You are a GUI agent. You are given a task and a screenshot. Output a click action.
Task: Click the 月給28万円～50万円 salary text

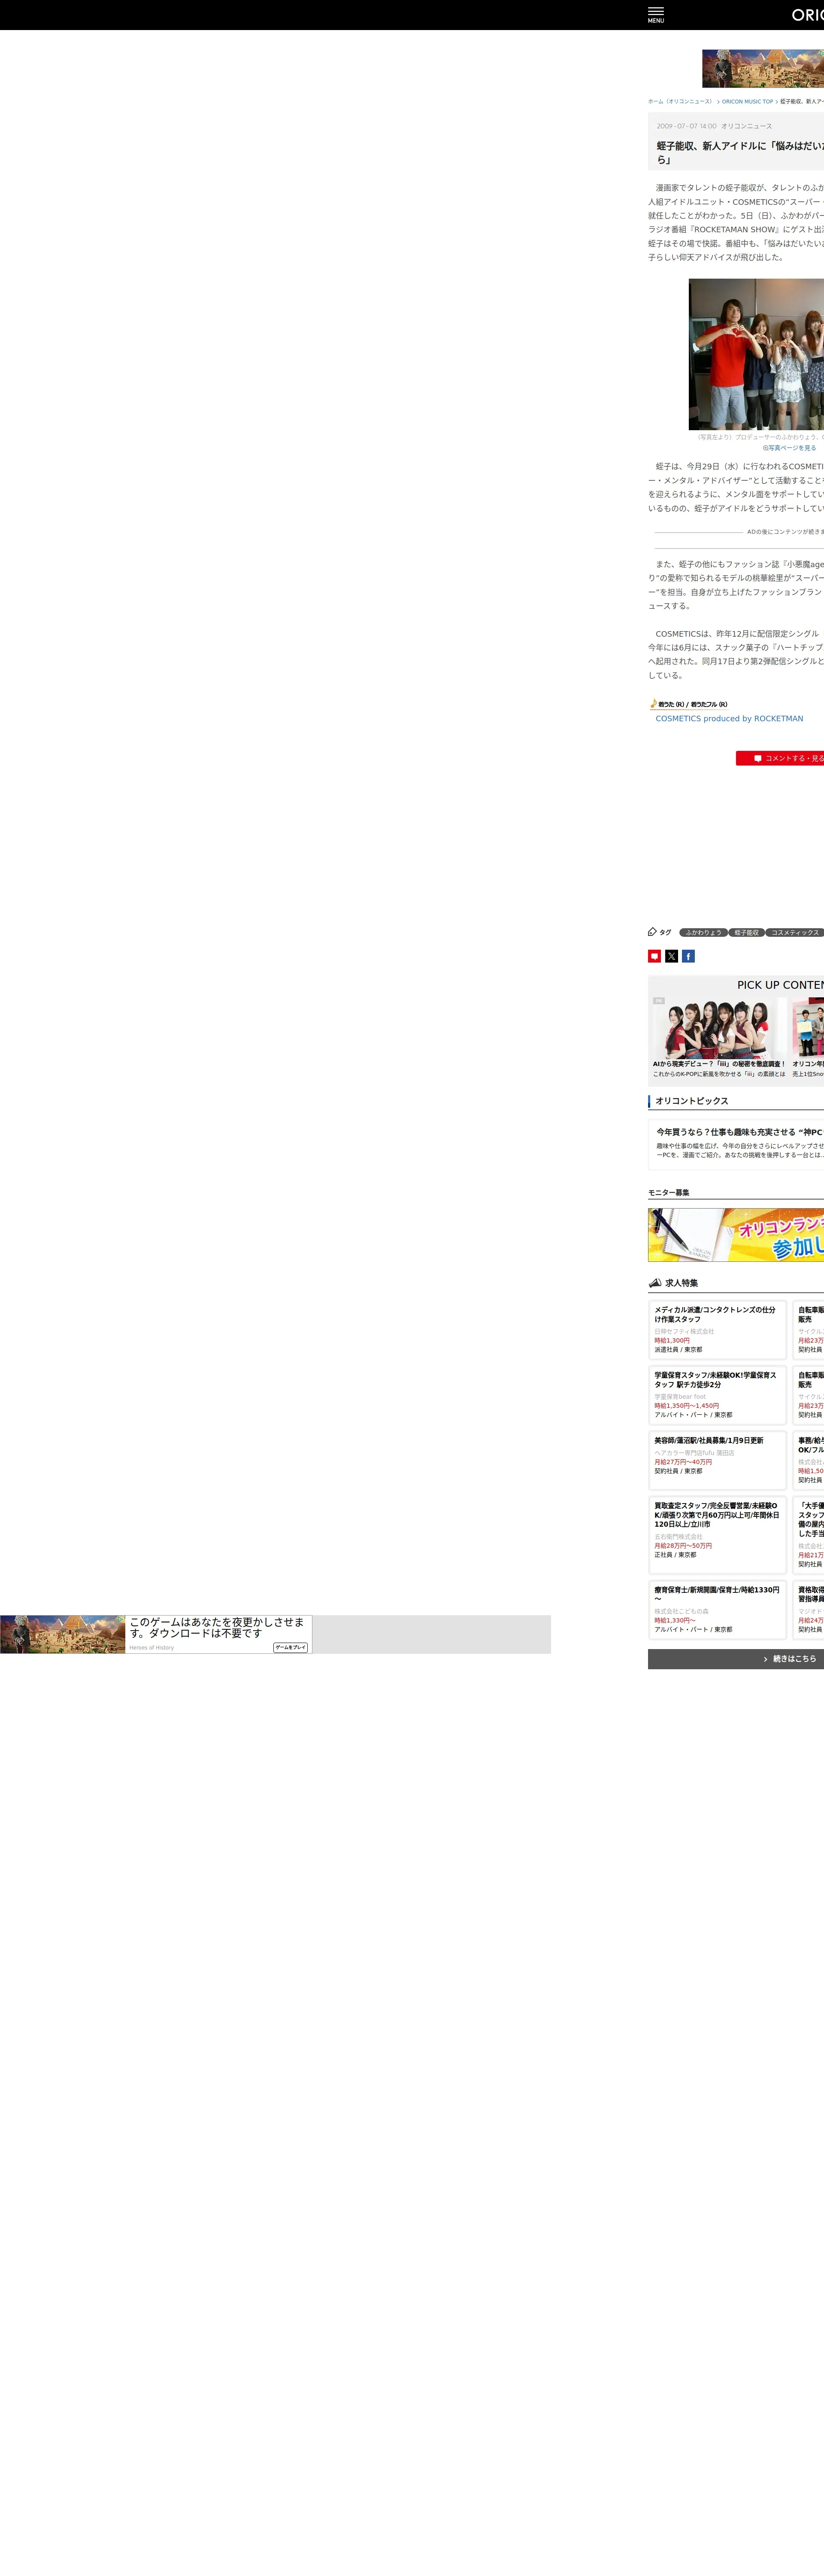[683, 1545]
